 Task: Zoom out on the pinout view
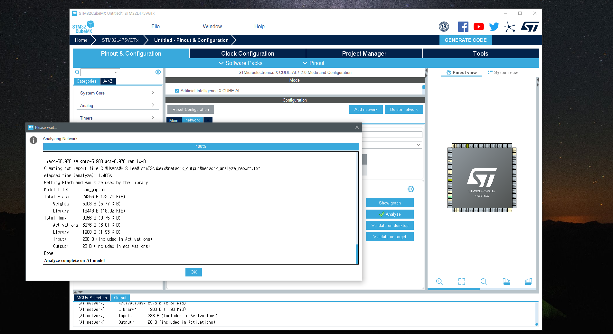click(484, 282)
